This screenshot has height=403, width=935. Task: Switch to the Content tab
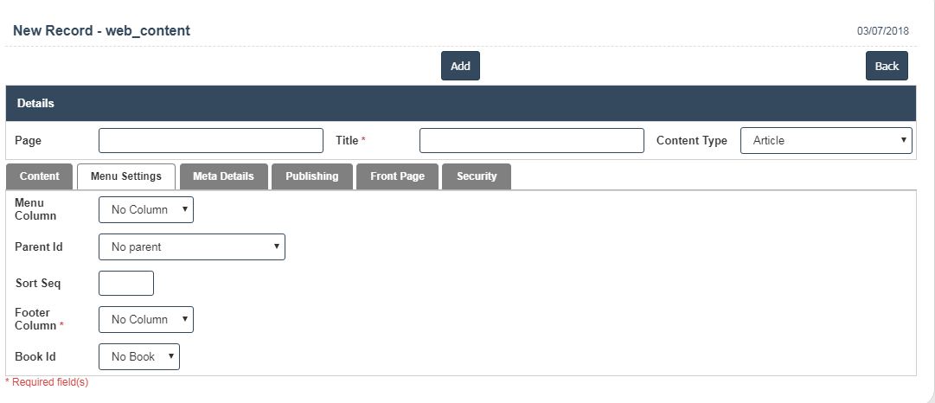40,176
